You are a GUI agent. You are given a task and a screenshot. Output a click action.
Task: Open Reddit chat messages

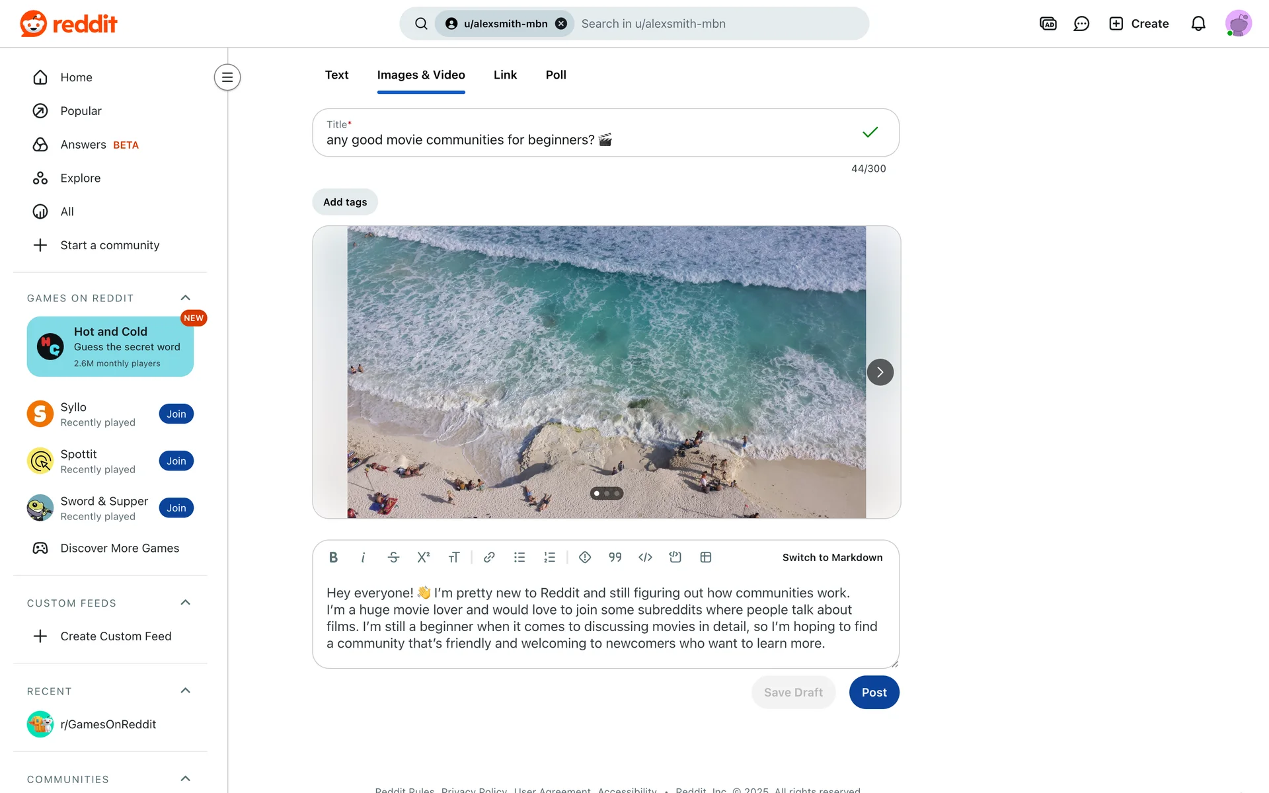[1081, 24]
